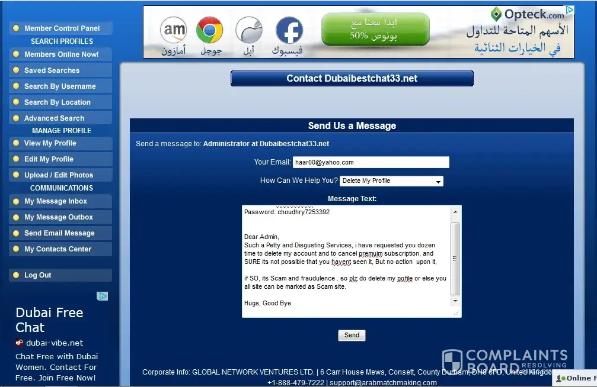Select Edit My Profile

tap(60, 159)
